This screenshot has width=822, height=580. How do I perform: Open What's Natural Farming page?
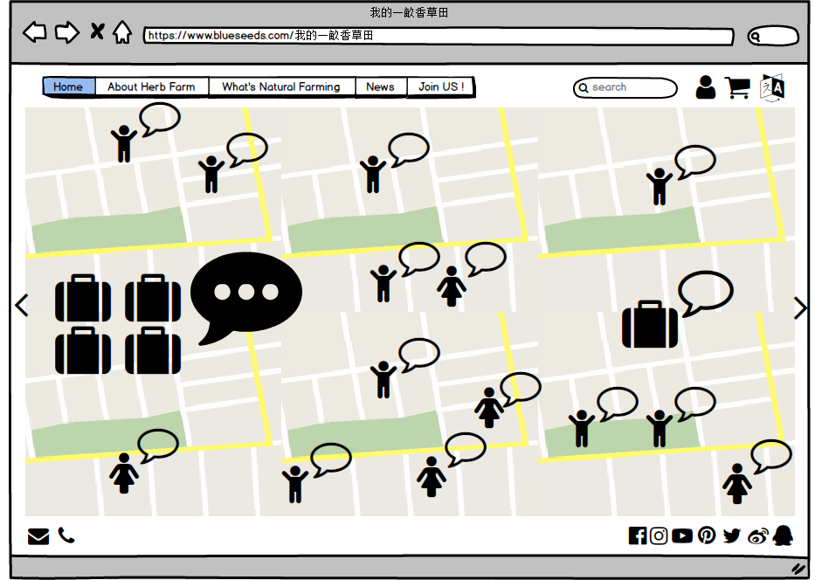click(x=280, y=86)
